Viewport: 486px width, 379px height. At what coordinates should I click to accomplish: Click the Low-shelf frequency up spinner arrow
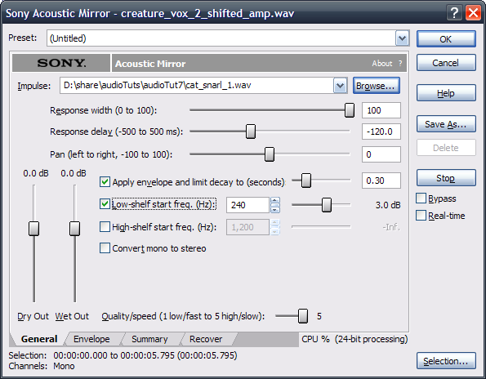[275, 201]
